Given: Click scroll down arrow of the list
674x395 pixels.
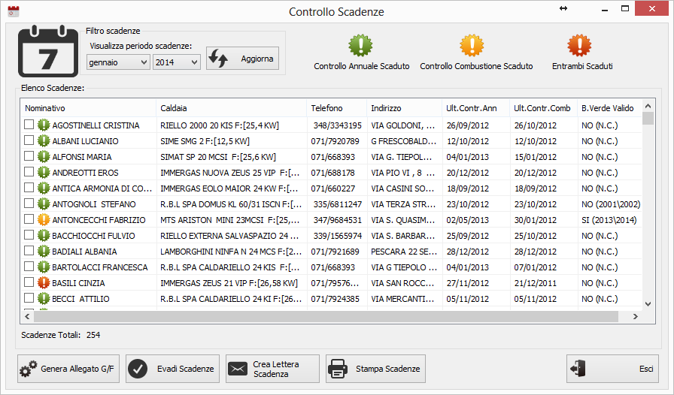Looking at the screenshot, I should pos(648,304).
